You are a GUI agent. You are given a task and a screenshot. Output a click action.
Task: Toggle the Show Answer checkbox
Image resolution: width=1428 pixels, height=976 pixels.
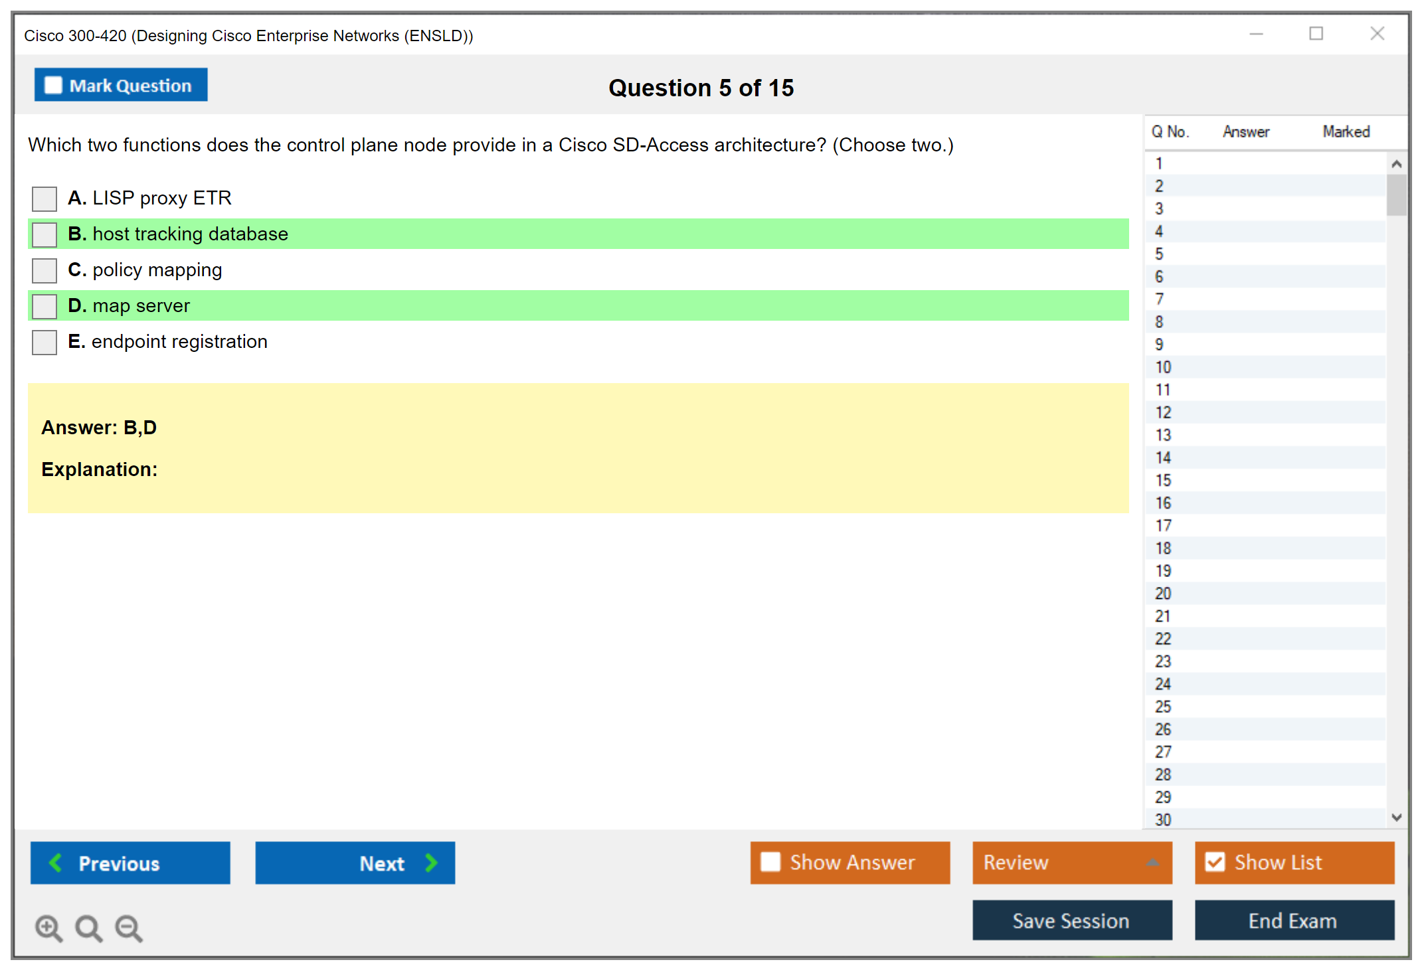pos(770,862)
